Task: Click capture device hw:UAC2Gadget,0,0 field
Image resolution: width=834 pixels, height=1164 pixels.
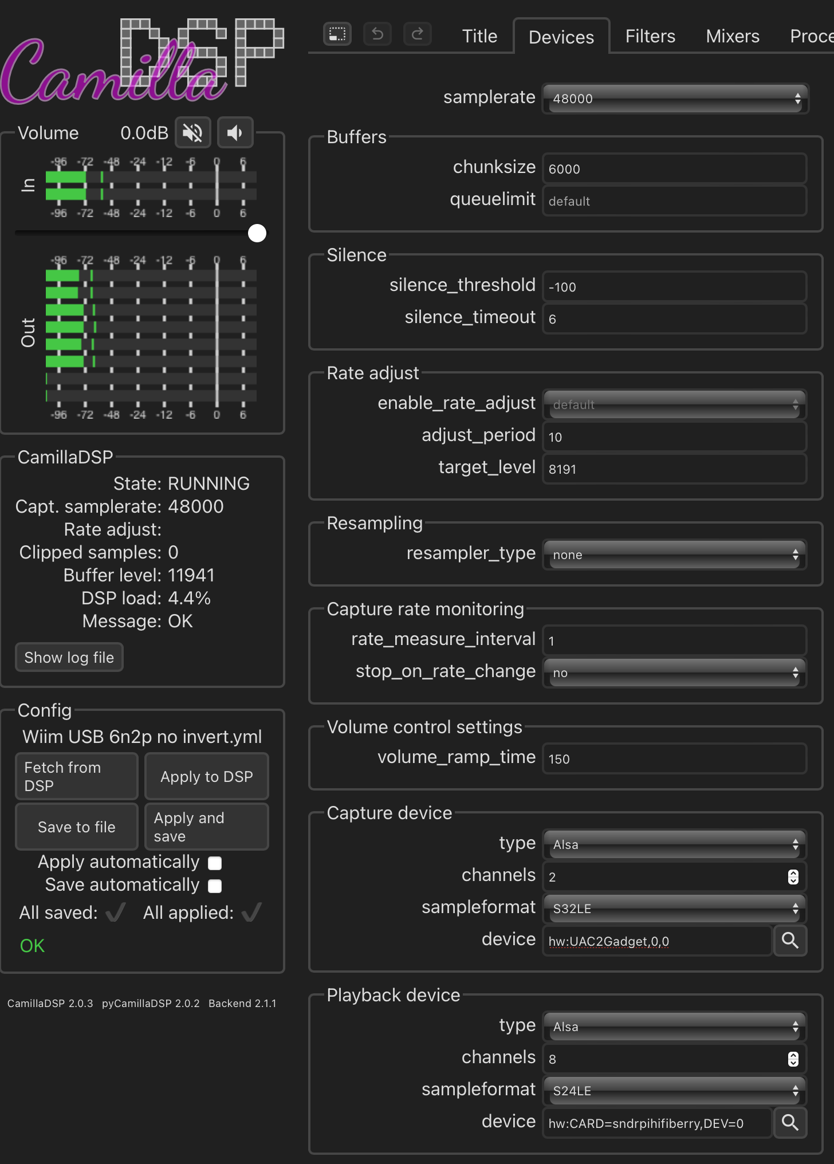Action: coord(657,941)
